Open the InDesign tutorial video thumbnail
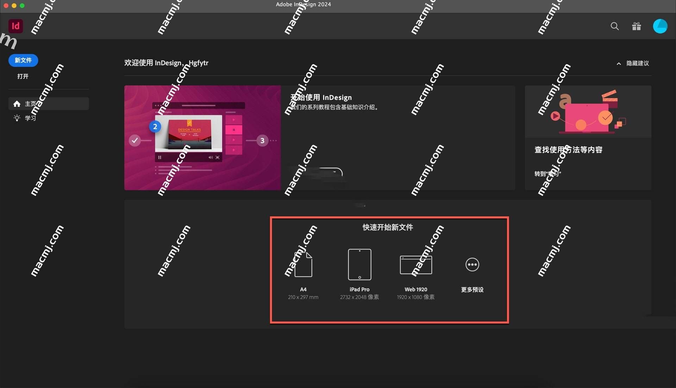 tap(202, 138)
